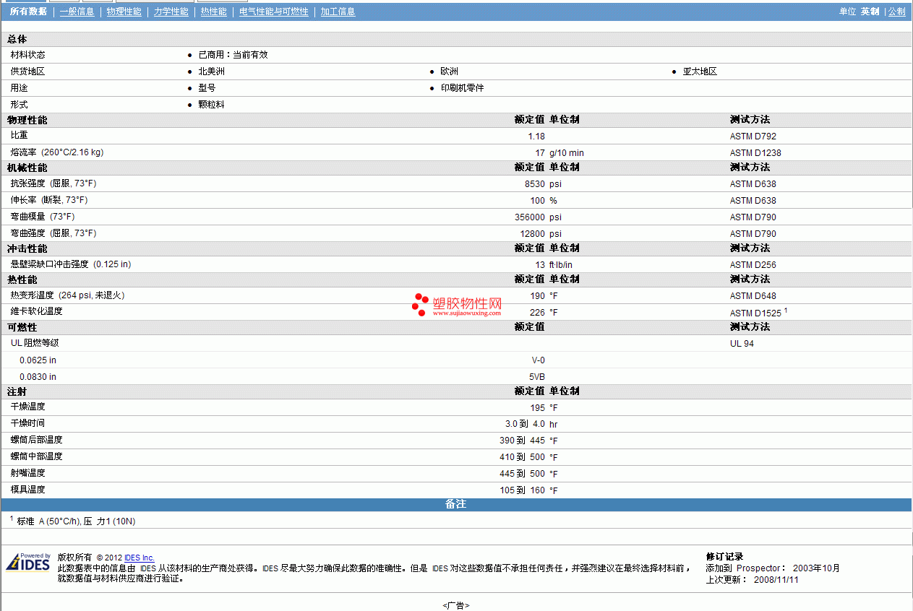This screenshot has width=913, height=611.
Task: Click the IDES logo icon
Action: [28, 562]
